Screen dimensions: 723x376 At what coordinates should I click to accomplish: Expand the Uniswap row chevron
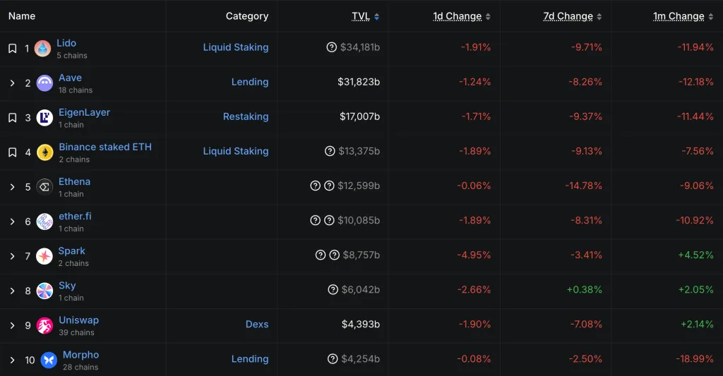[12, 325]
